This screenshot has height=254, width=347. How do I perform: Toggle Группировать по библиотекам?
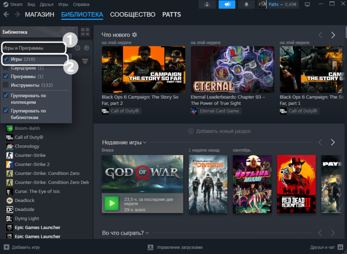6,111
